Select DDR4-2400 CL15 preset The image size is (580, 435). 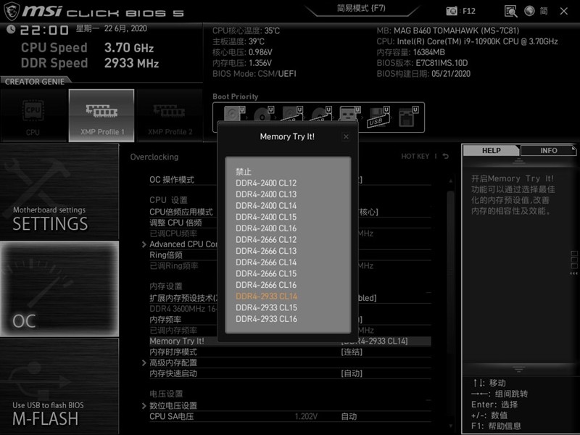click(266, 217)
